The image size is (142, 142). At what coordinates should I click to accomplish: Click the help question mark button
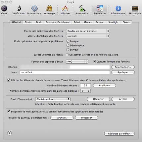[10, 133]
